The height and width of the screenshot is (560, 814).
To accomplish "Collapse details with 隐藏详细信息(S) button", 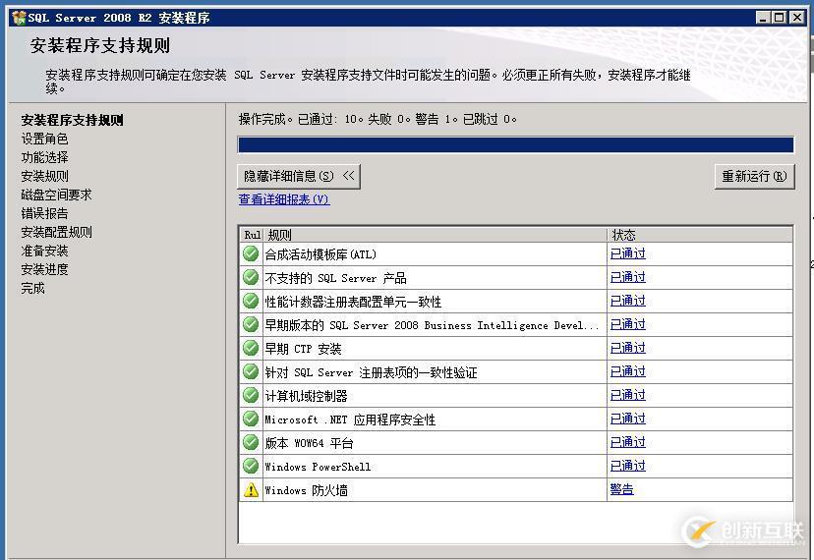I will [299, 177].
